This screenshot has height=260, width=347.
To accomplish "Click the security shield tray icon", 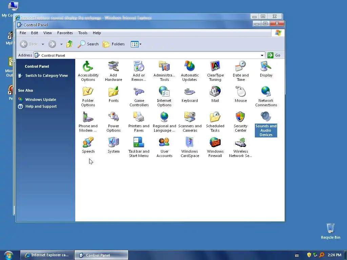I will 309,255.
